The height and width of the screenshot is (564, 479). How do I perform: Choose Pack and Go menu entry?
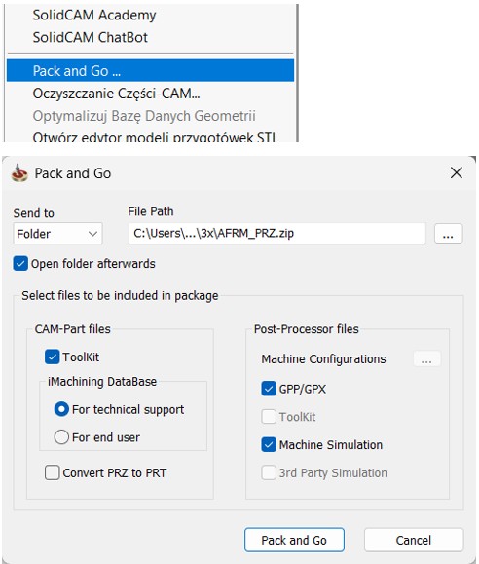150,71
